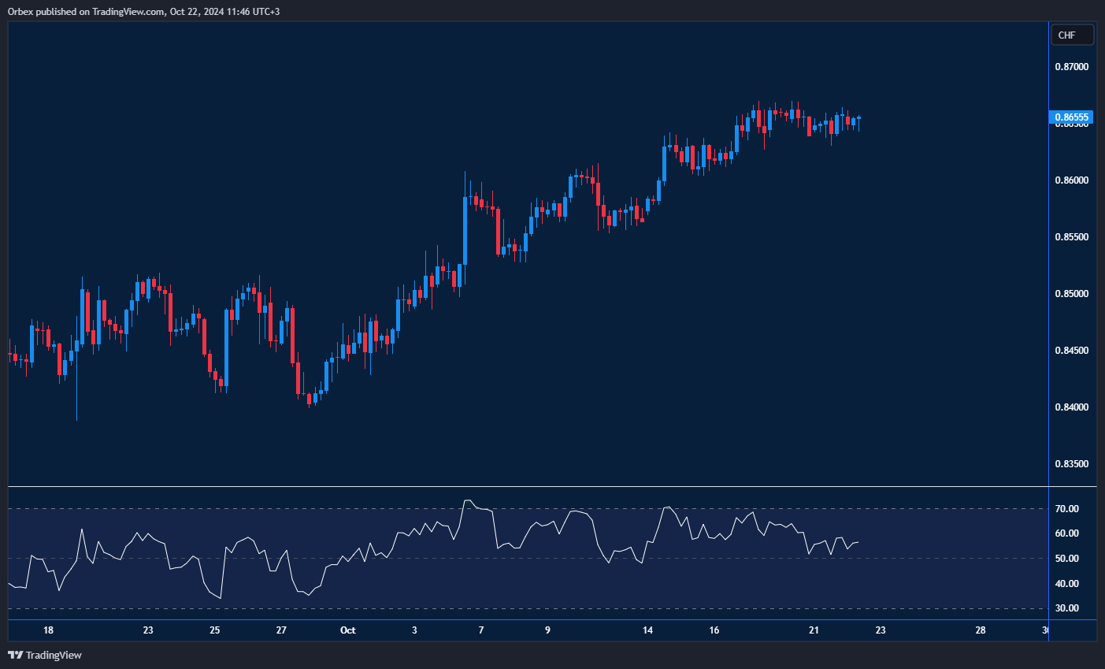Click the 14 date label on time axis
1105x669 pixels.
(x=647, y=630)
